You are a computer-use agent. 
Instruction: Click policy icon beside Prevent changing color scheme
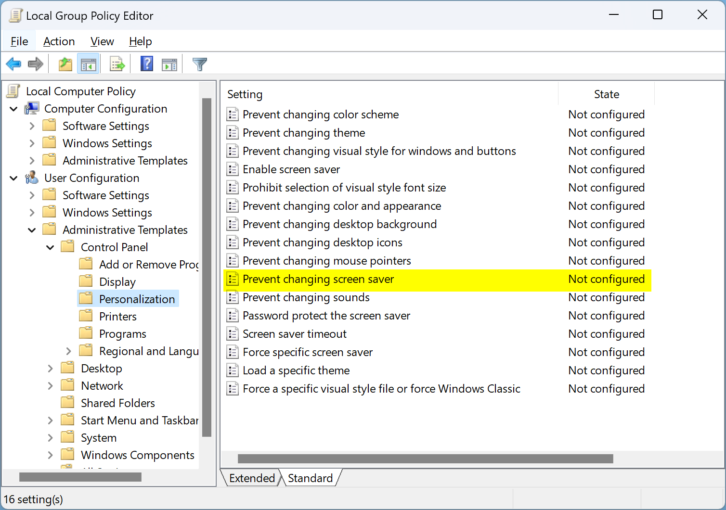233,114
